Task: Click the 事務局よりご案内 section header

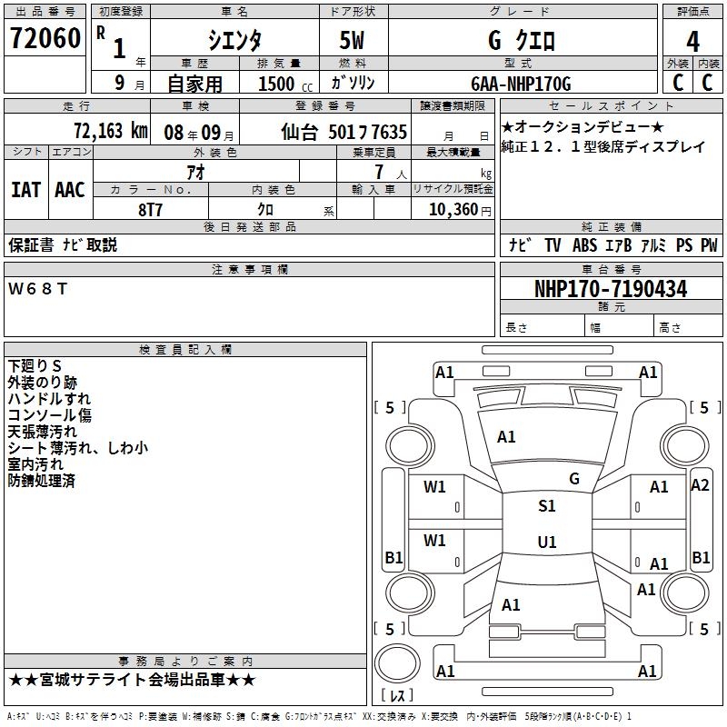Action: [185, 662]
